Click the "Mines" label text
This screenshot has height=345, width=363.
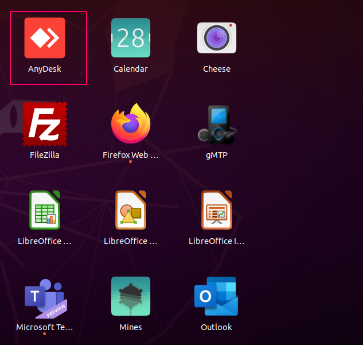[131, 327]
